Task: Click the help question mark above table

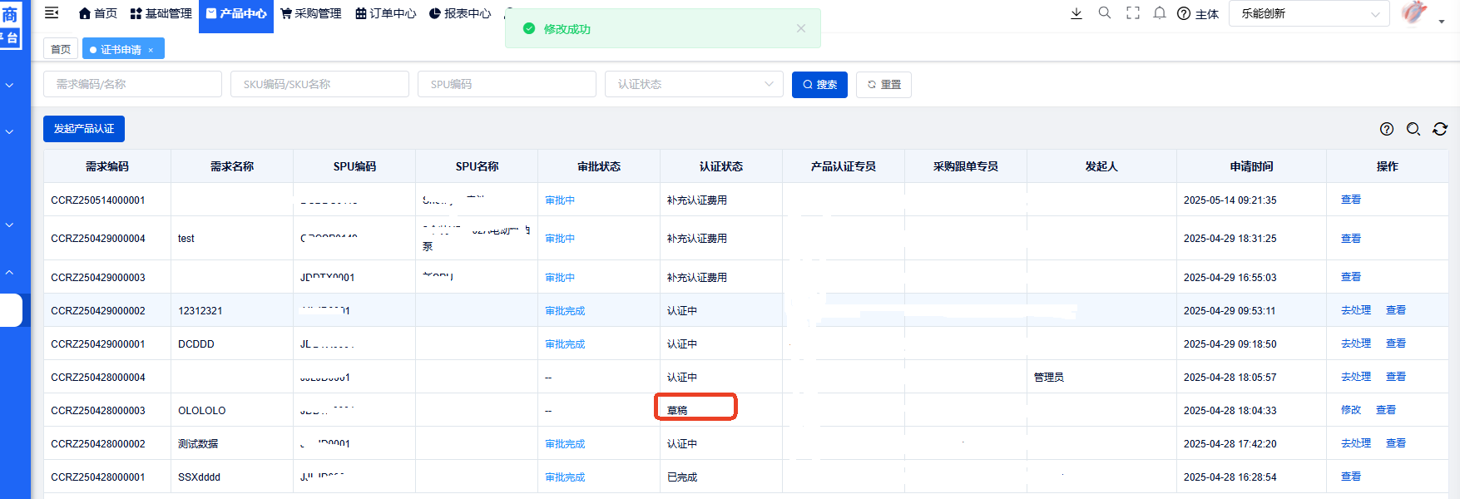Action: (x=1386, y=129)
